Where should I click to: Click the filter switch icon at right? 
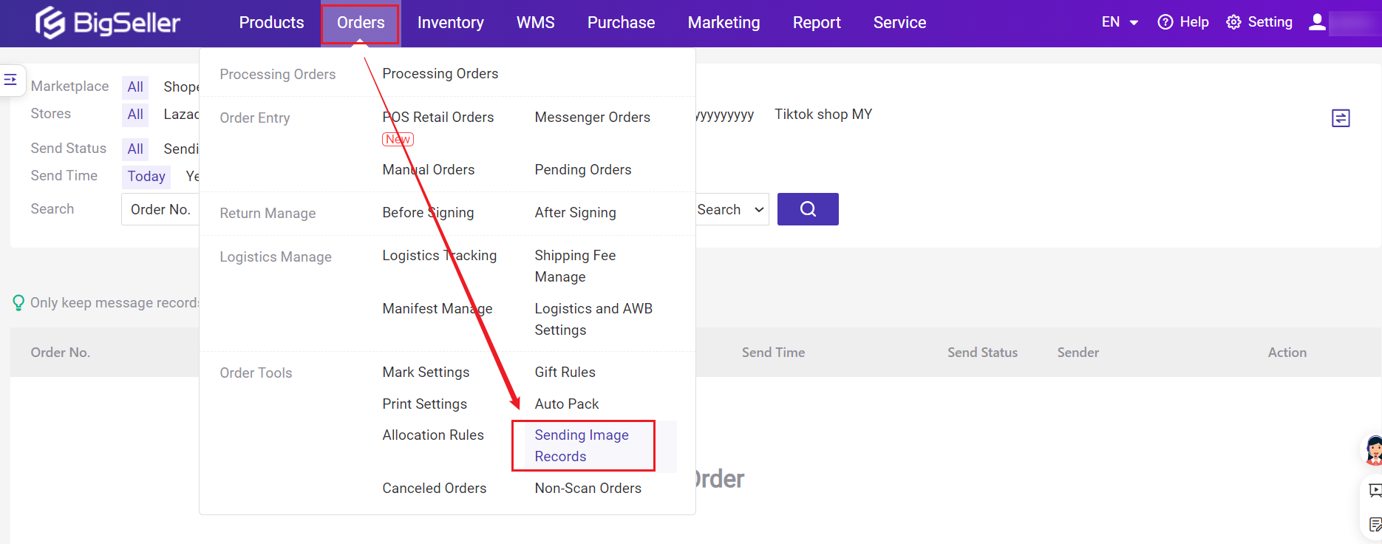[x=1340, y=118]
